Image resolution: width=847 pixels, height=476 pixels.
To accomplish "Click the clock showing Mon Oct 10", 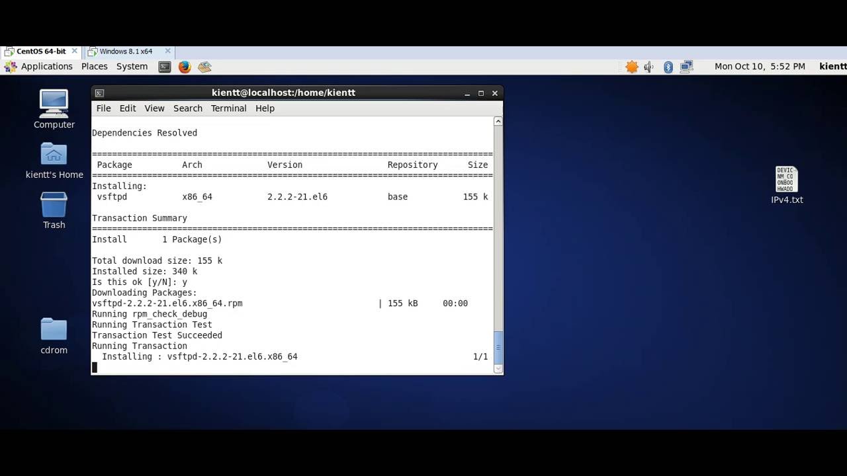I will [x=760, y=67].
